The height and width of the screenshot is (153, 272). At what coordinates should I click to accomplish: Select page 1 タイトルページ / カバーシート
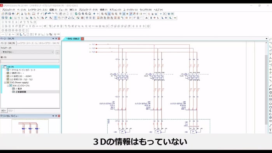tap(23, 70)
